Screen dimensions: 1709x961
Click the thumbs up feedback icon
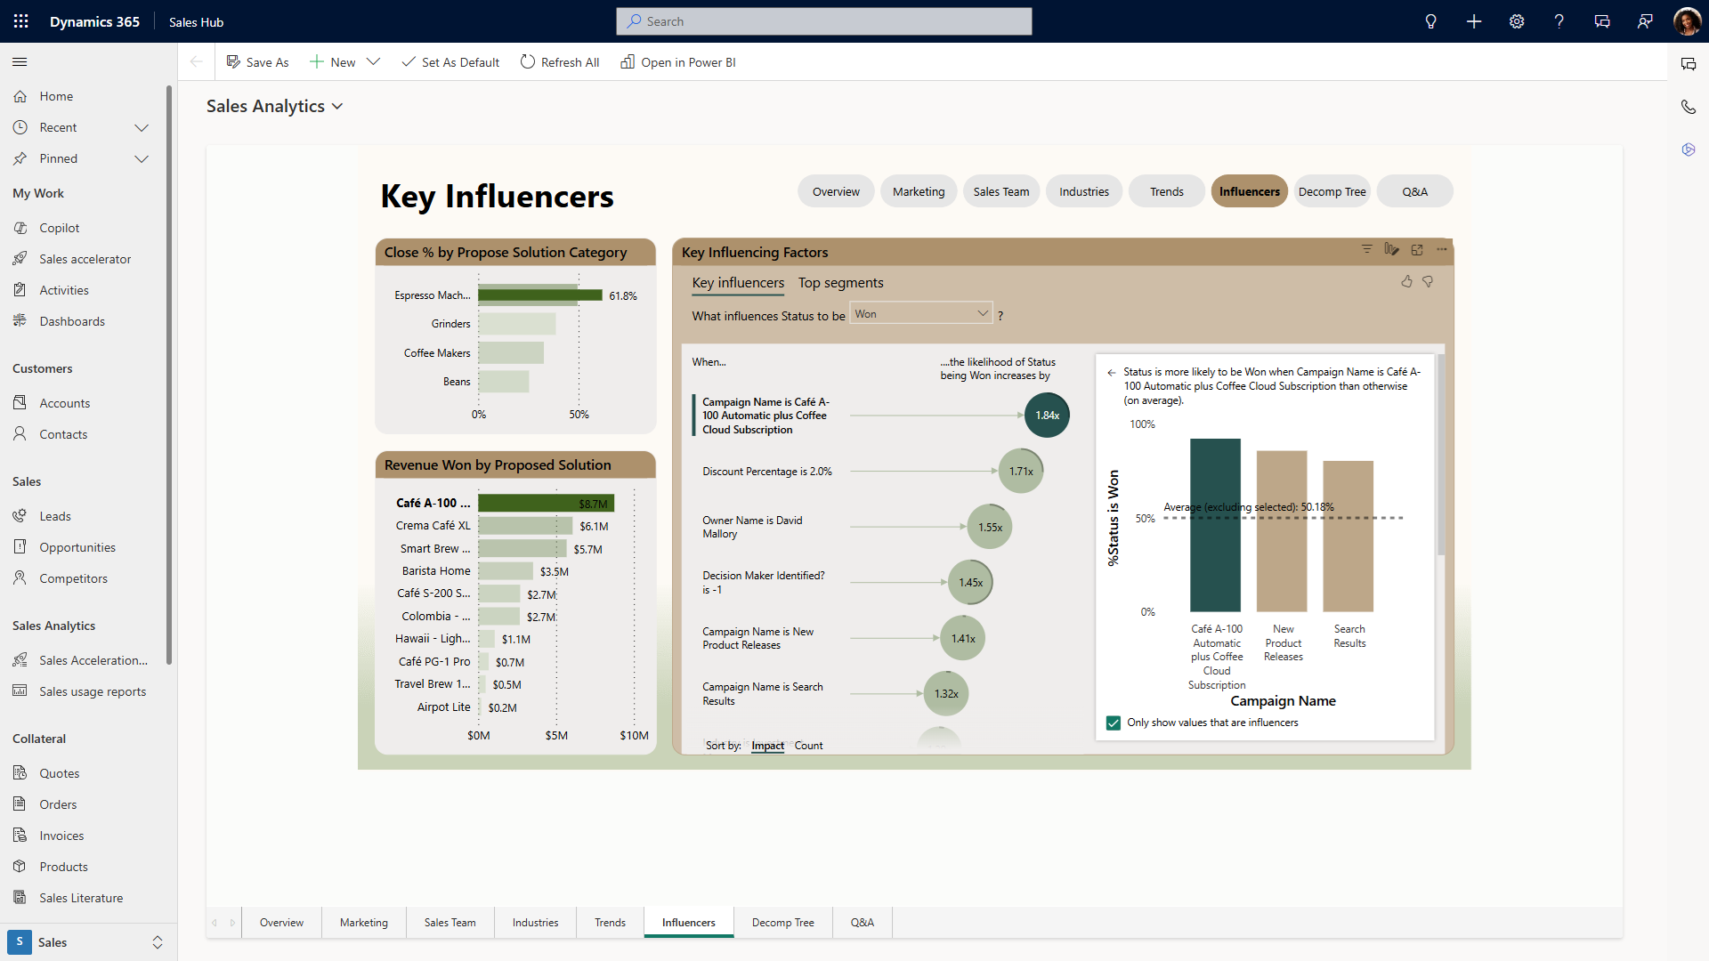1406,281
